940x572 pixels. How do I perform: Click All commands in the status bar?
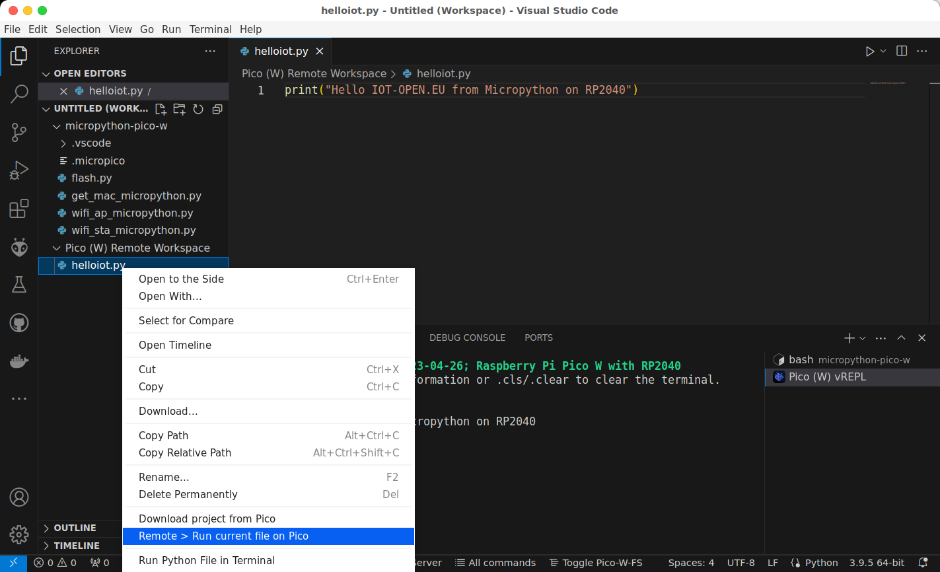pos(495,563)
